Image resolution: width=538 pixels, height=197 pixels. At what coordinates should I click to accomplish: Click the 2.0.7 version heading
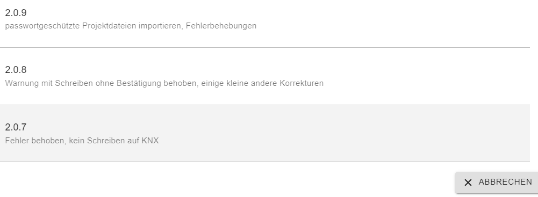point(16,127)
